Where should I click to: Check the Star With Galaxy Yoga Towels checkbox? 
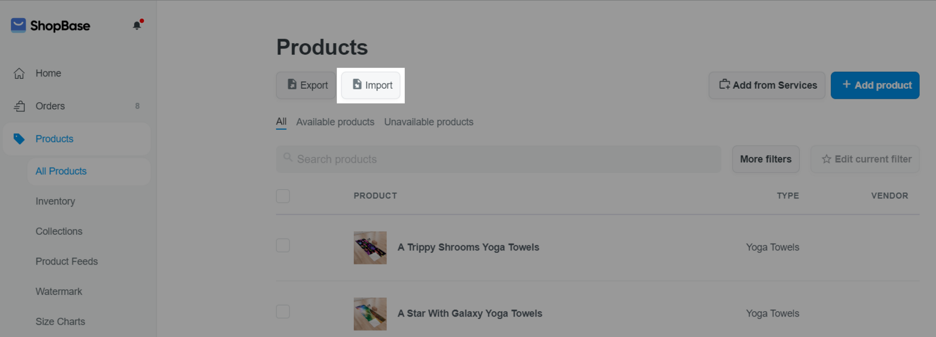click(x=283, y=311)
